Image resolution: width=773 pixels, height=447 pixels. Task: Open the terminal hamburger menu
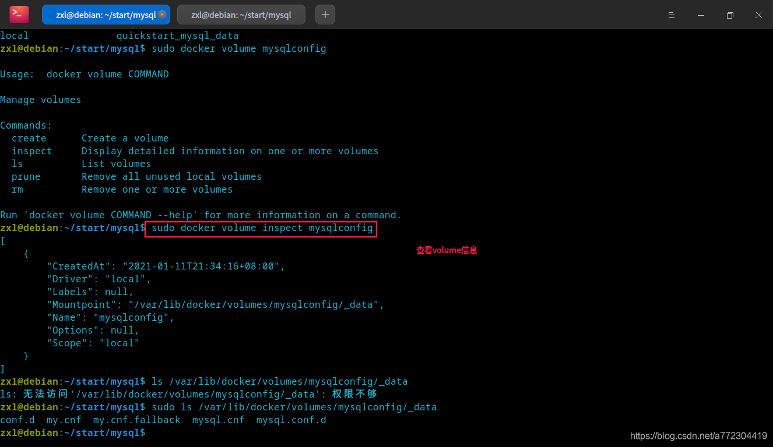(x=672, y=15)
